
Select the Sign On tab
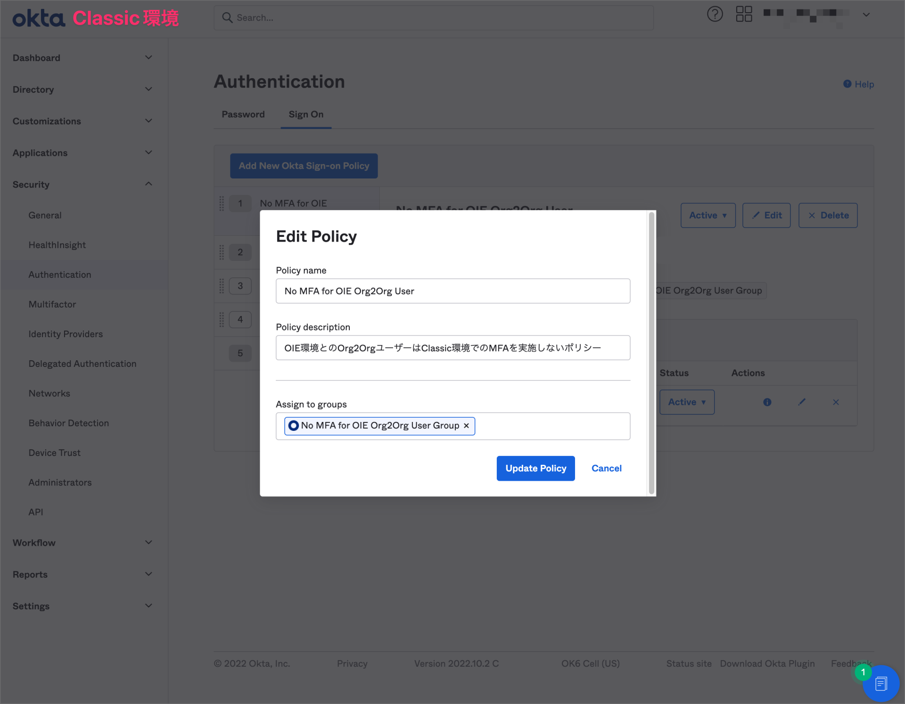(x=306, y=114)
